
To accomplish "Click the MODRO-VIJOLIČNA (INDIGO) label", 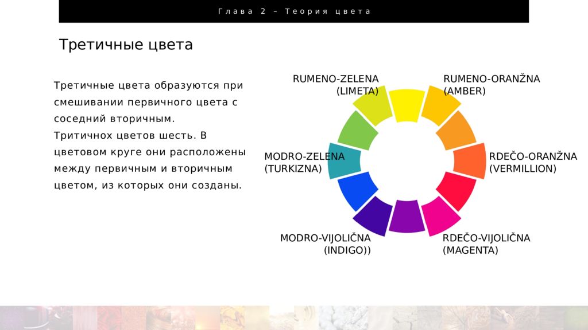I will pyautogui.click(x=326, y=244).
